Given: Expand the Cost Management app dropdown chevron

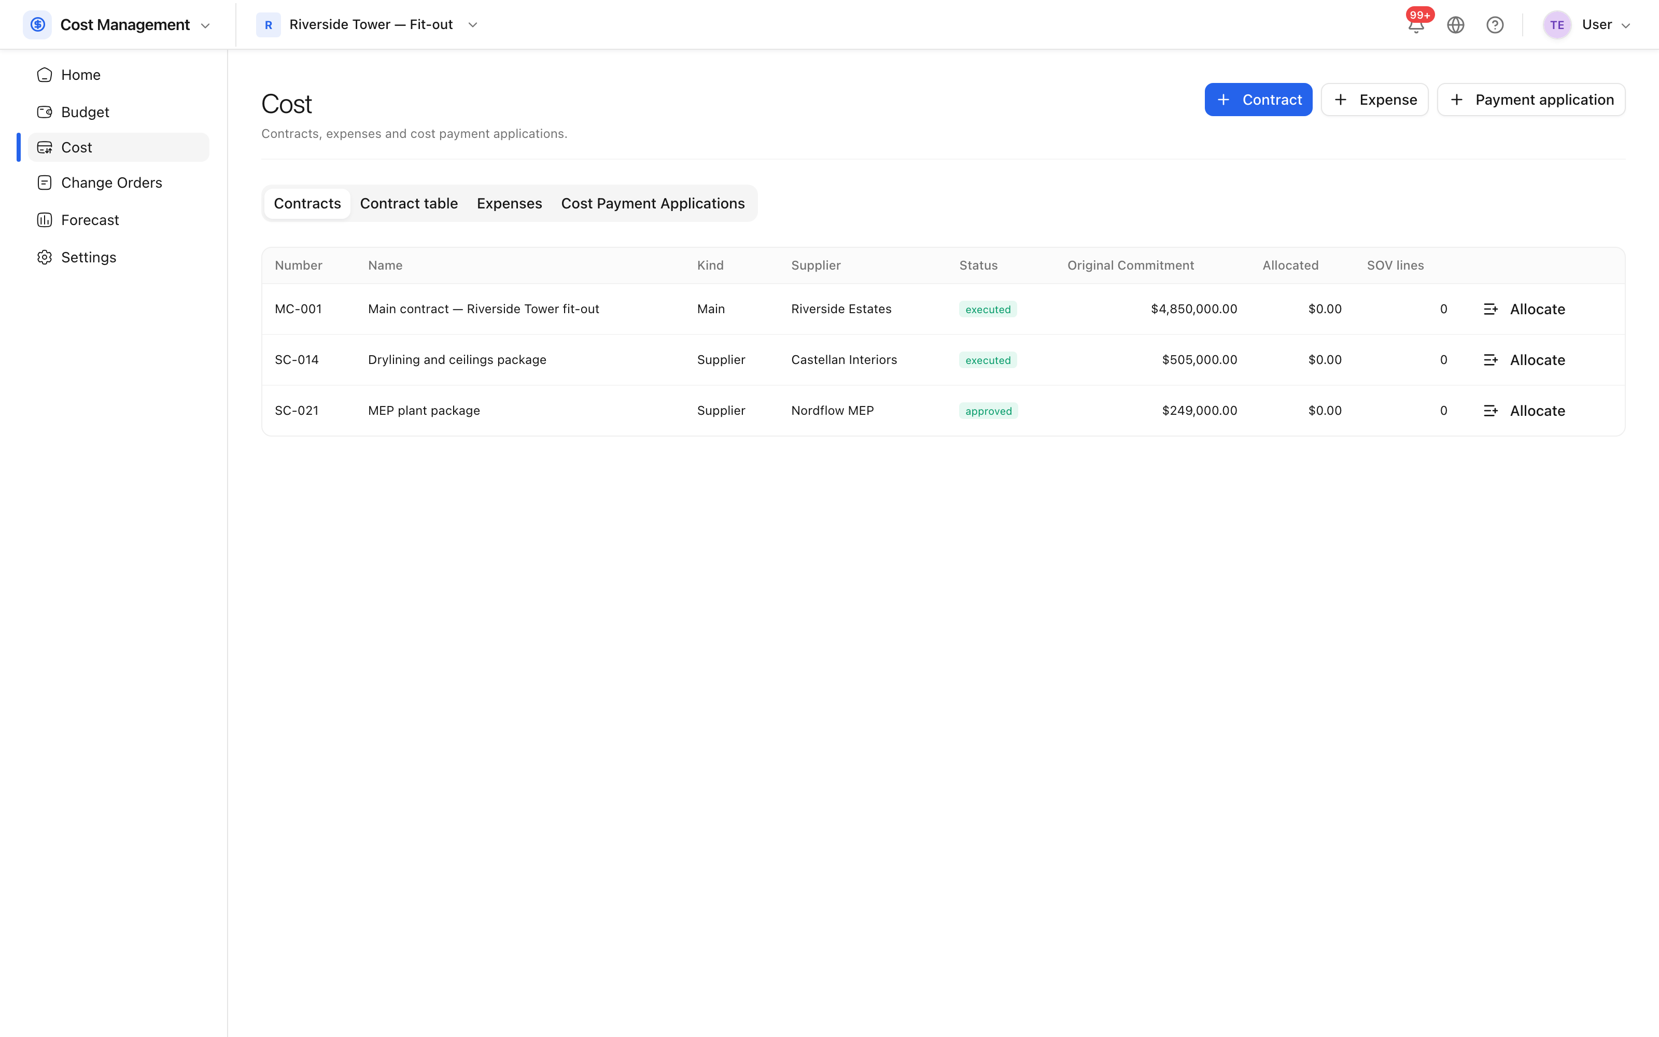Looking at the screenshot, I should pyautogui.click(x=205, y=26).
